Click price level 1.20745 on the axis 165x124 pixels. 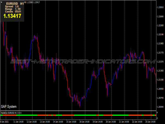coord(160,98)
